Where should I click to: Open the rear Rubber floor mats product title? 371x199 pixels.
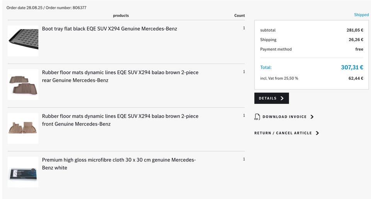tap(120, 76)
